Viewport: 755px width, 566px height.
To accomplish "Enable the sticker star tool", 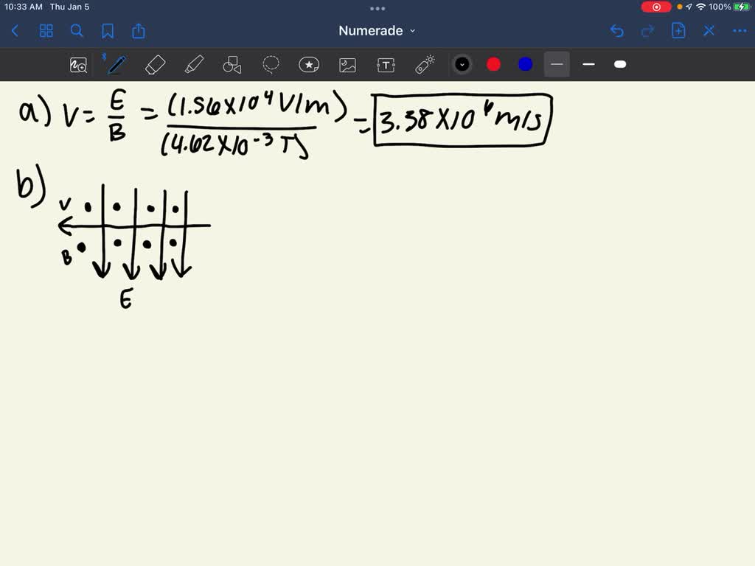I will click(x=308, y=64).
